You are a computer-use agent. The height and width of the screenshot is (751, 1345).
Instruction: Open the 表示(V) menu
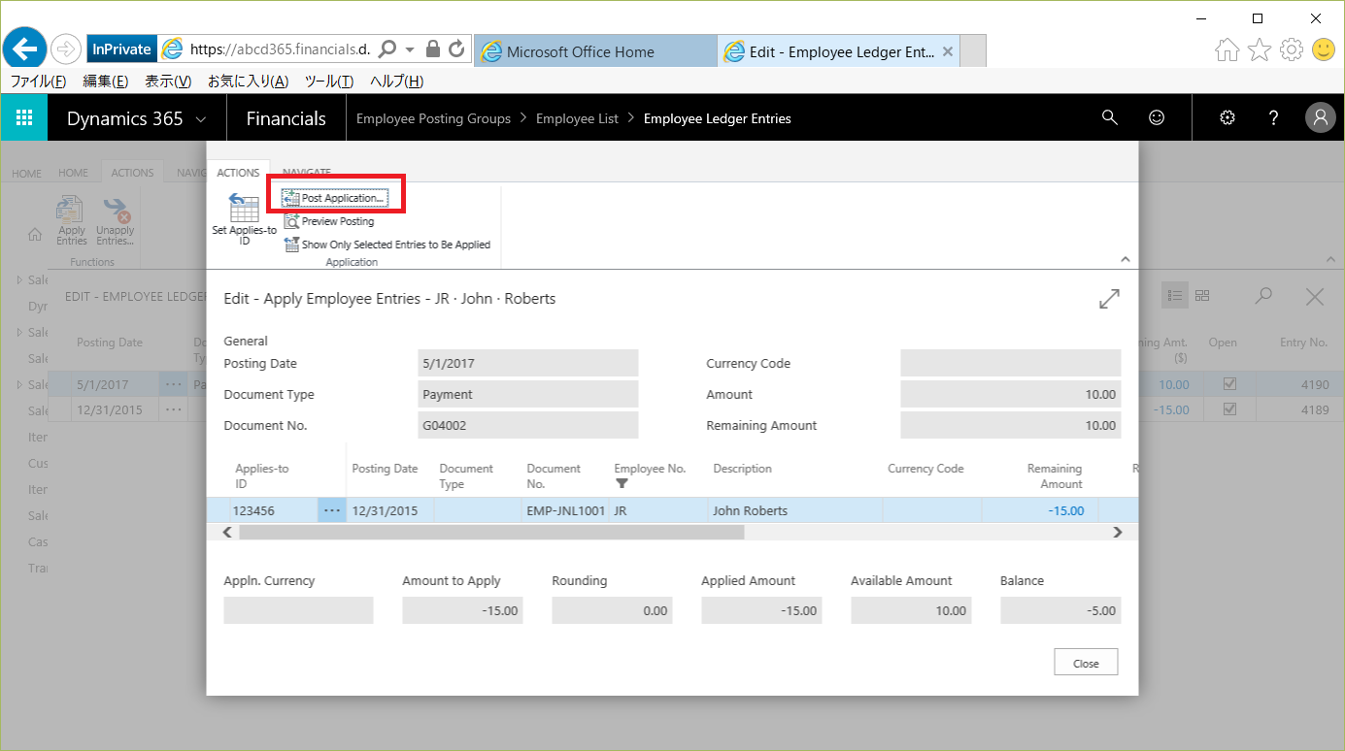pyautogui.click(x=168, y=82)
